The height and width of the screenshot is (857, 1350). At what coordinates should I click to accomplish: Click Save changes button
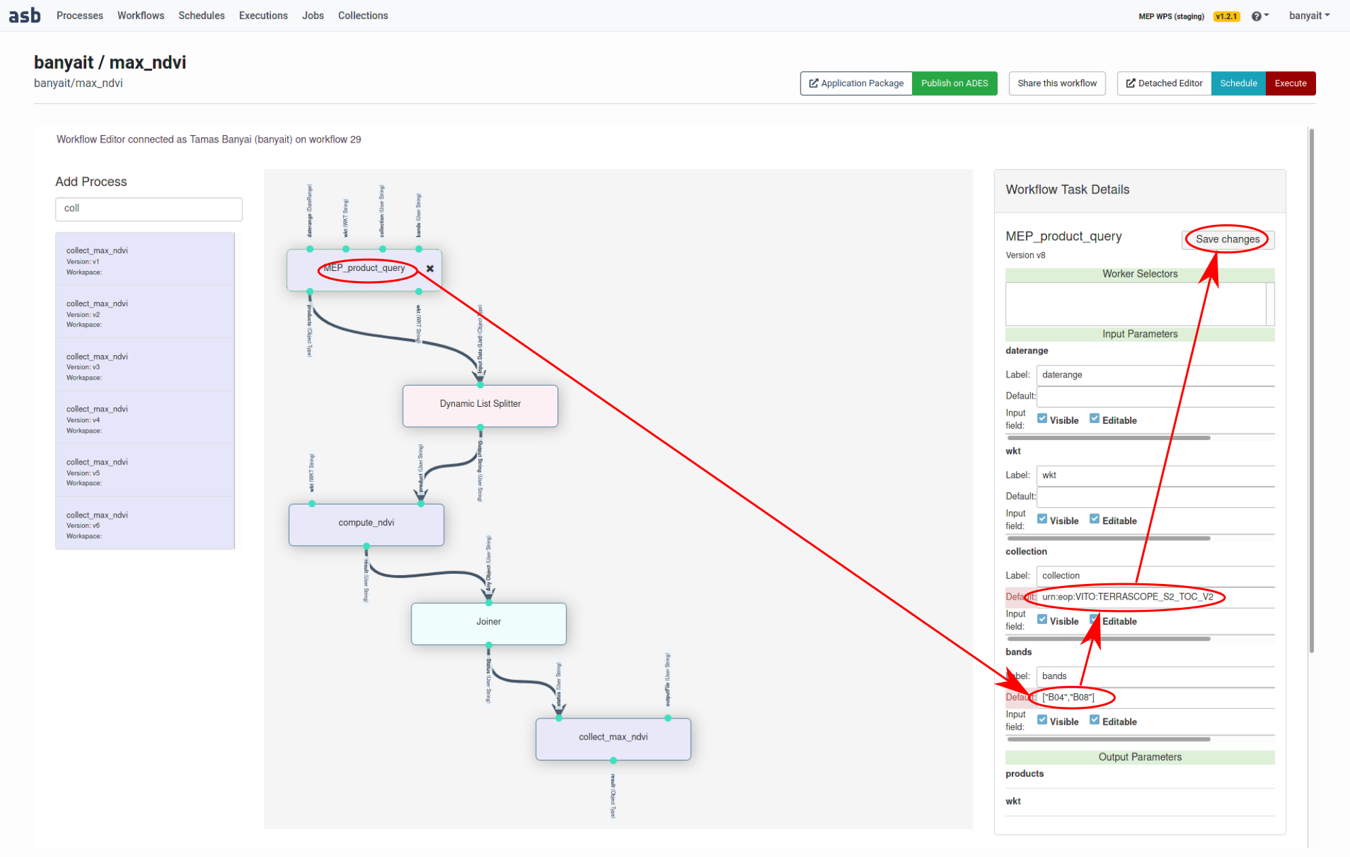(1227, 239)
